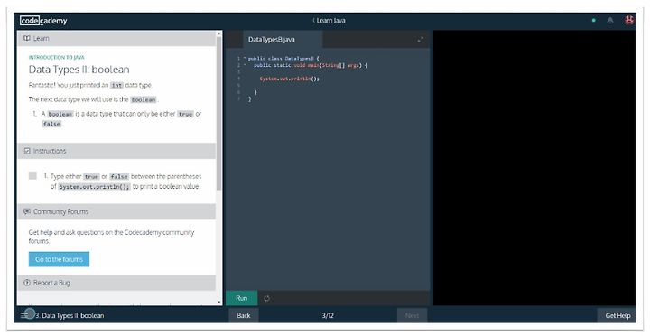
Task: Click the Instructions checklist icon
Action: 27,151
